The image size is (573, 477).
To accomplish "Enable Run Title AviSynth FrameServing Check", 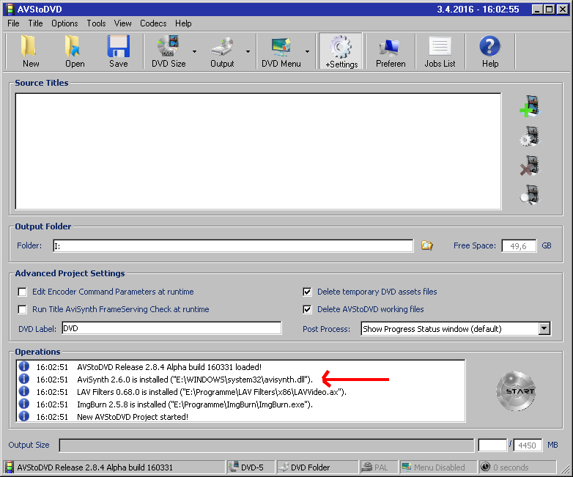I will coord(22,309).
